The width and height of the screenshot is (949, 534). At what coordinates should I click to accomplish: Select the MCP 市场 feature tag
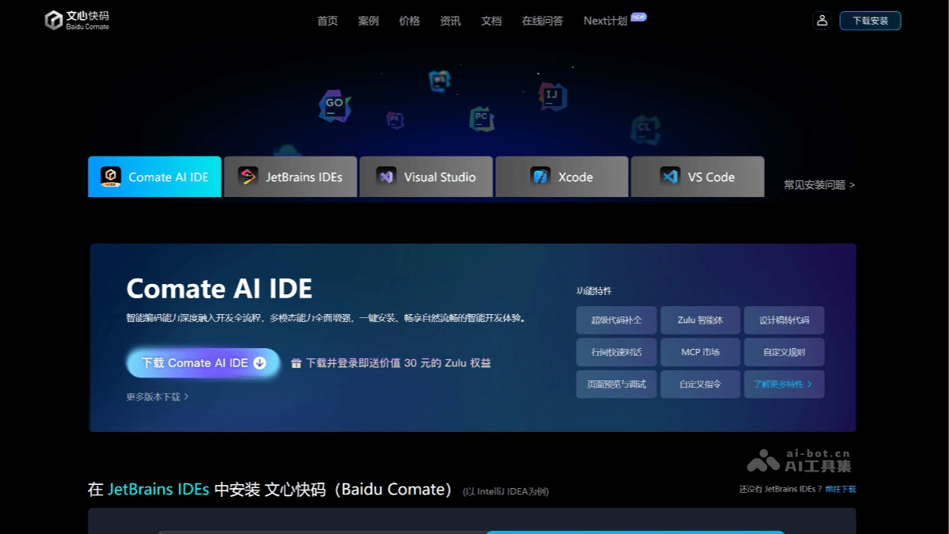click(x=700, y=351)
